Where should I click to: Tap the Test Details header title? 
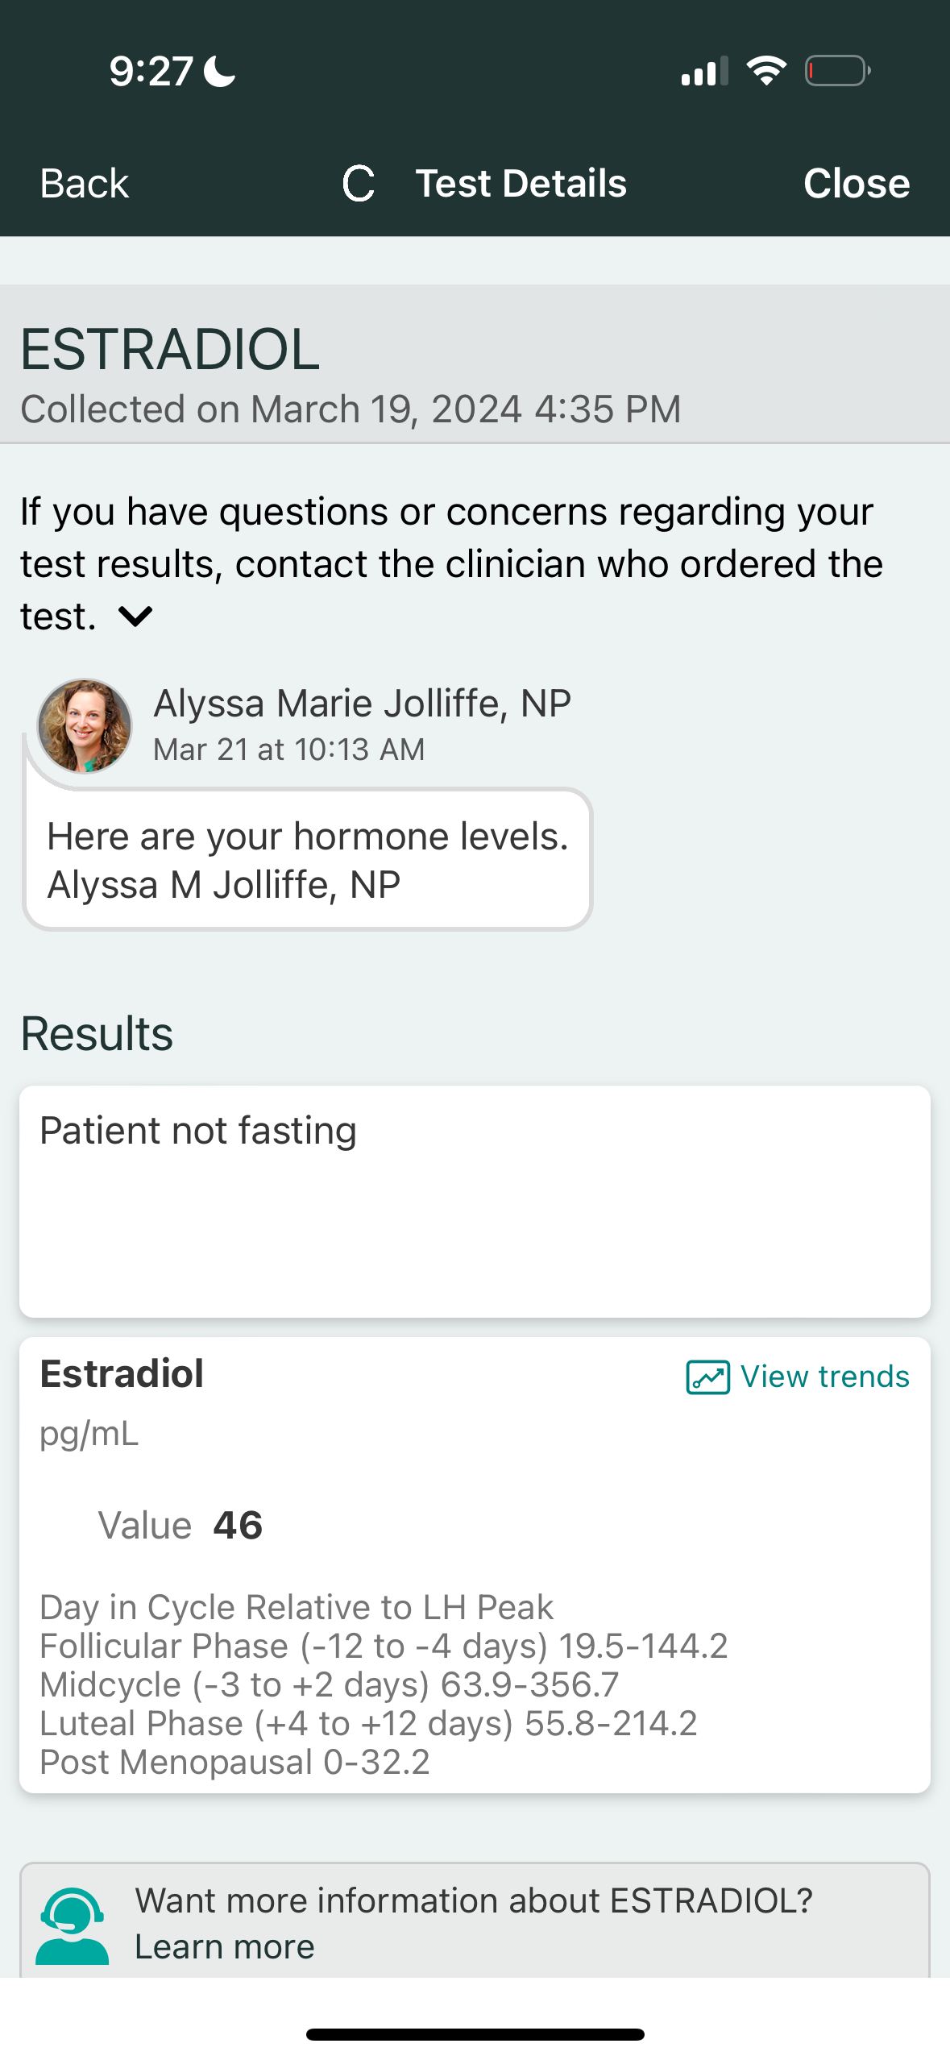521,184
